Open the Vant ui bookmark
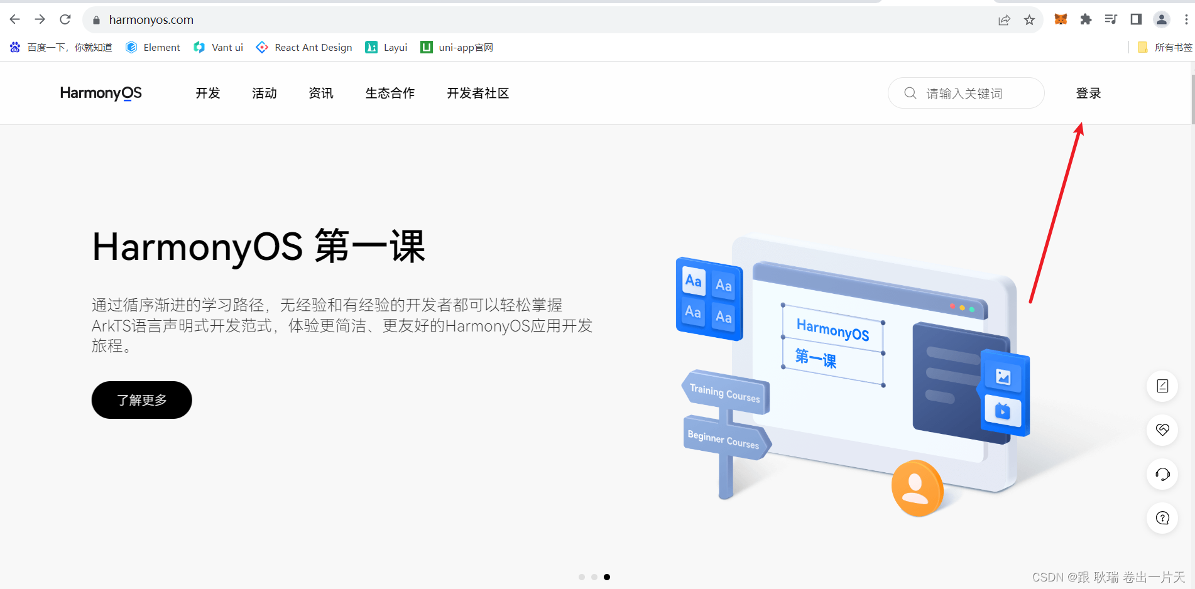The height and width of the screenshot is (589, 1195). click(x=218, y=47)
